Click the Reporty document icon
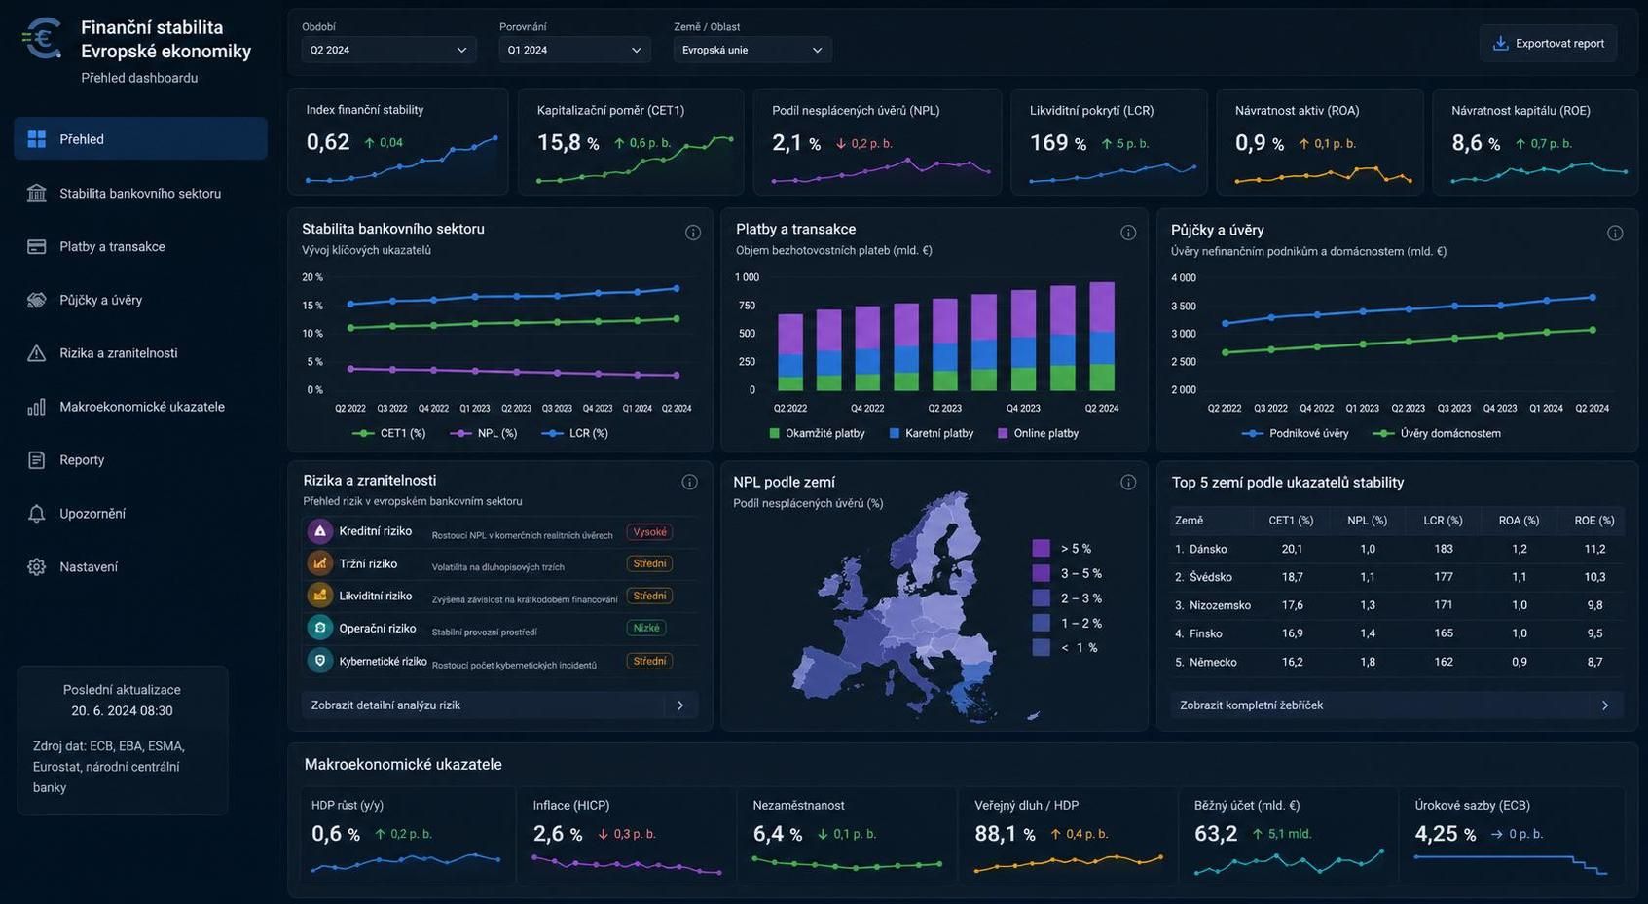The height and width of the screenshot is (904, 1648). coord(37,460)
